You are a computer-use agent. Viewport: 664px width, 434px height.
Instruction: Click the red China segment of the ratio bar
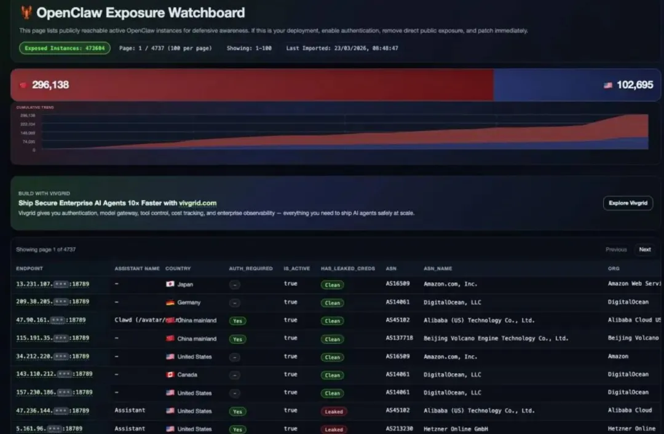[252, 85]
